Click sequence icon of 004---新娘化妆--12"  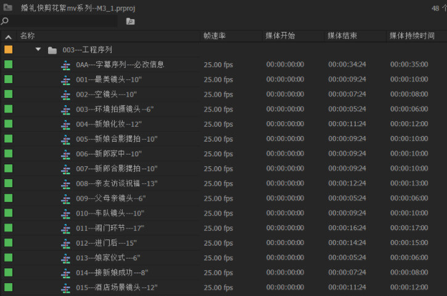click(65, 126)
